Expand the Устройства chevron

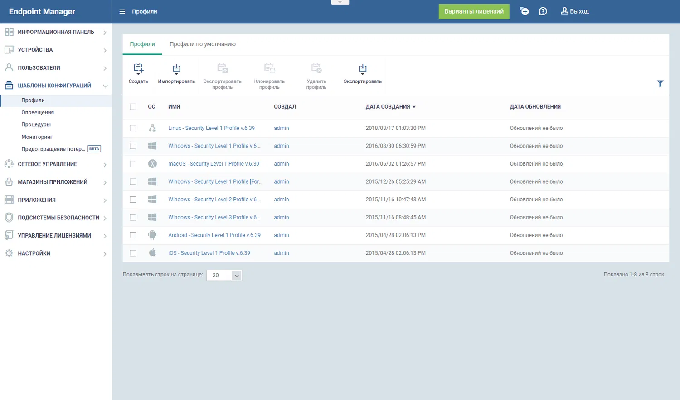pos(105,50)
